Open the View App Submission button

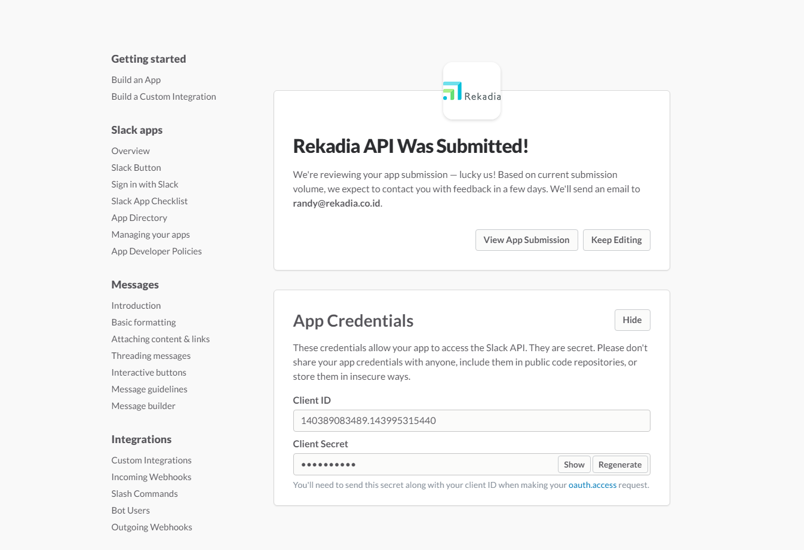(x=526, y=240)
